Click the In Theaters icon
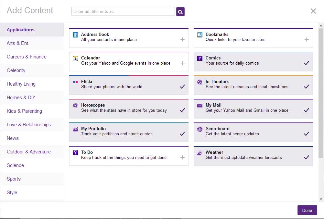Viewport: 324px width, 219px height. (200, 81)
